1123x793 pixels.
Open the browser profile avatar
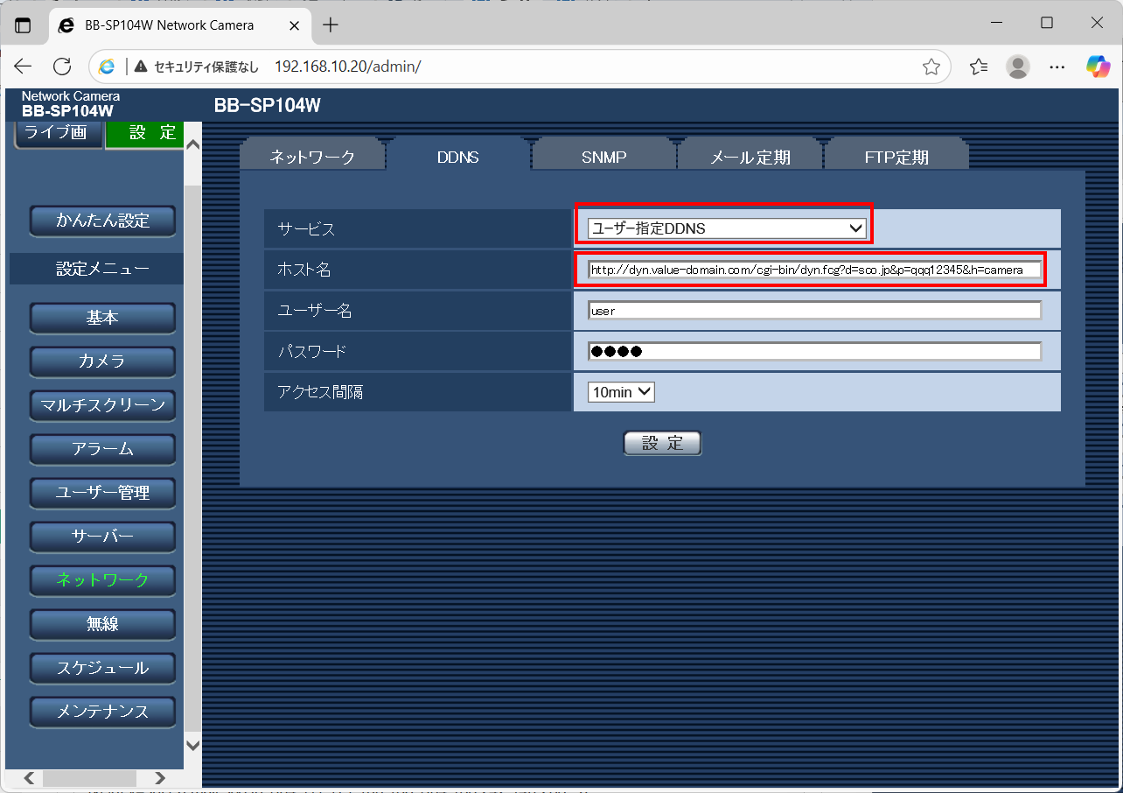[x=1018, y=67]
